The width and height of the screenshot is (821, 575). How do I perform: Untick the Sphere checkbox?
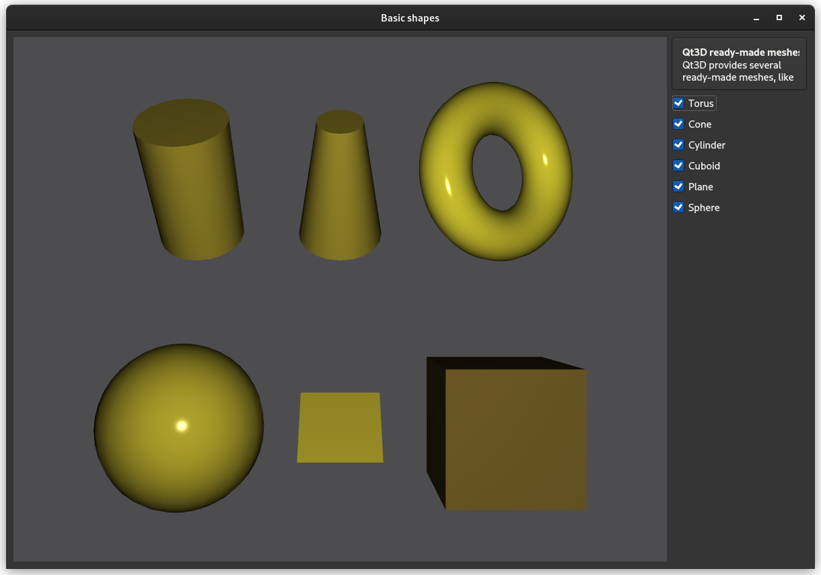(678, 208)
